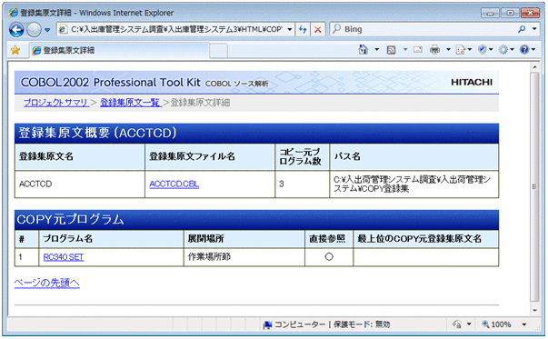Expand the Home button dropdown arrow
The width and height of the screenshot is (548, 339).
[377, 50]
